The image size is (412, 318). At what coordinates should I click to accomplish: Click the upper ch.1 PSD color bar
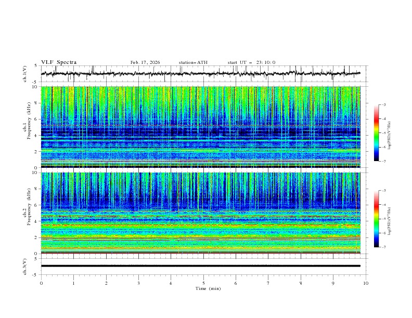[376, 133]
